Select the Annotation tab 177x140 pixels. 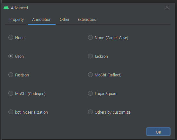[42, 20]
